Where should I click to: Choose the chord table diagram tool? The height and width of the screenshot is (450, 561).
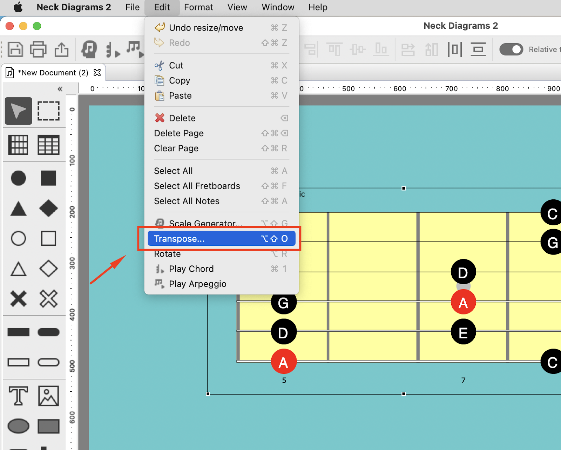(x=48, y=145)
